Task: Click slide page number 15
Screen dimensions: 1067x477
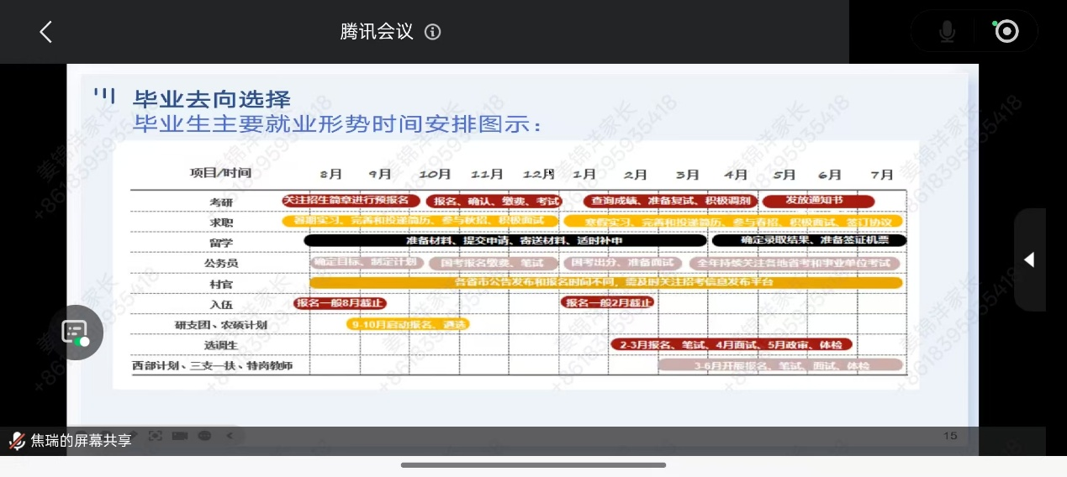Action: (950, 435)
